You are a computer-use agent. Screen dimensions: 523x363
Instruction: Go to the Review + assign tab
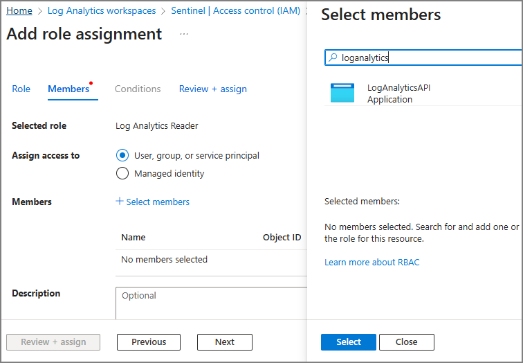pos(213,89)
